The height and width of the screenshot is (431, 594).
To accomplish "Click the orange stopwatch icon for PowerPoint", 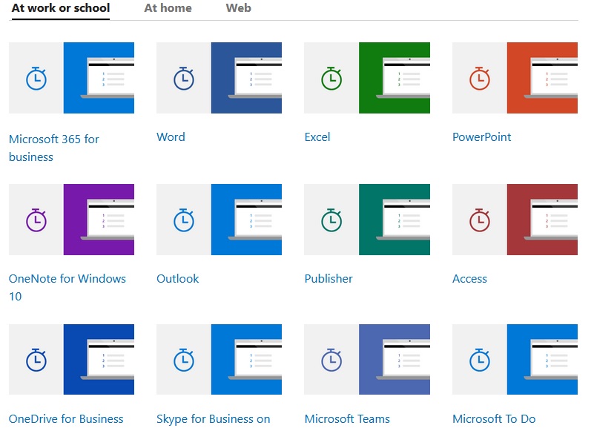I will click(480, 79).
